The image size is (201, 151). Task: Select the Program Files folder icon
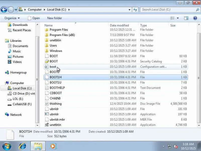(47, 30)
